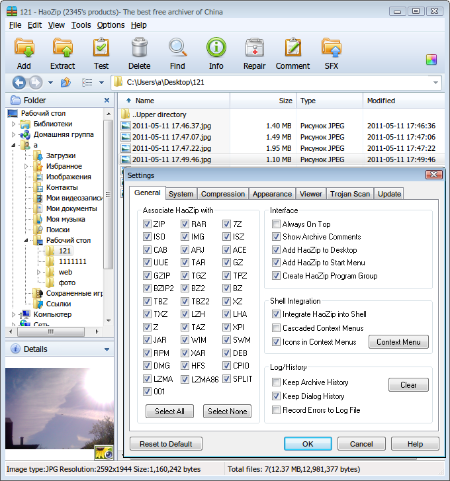Click the Add archive toolbar icon
Screen dimensions: 450x481
click(24, 53)
